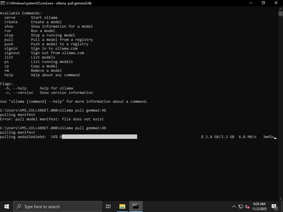Open the network status tray icon
The height and width of the screenshot is (212, 283).
[241, 206]
